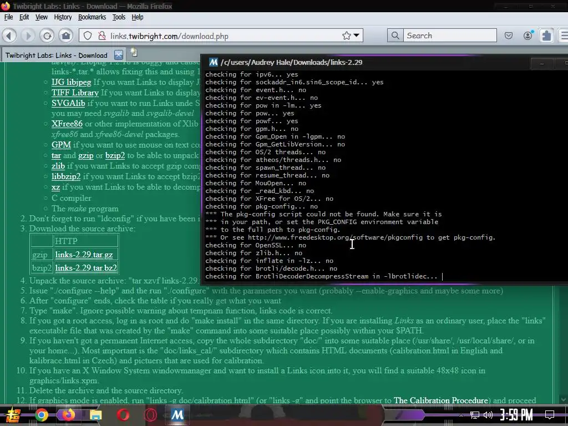View site security padlock info
The width and height of the screenshot is (568, 426).
coord(102,35)
